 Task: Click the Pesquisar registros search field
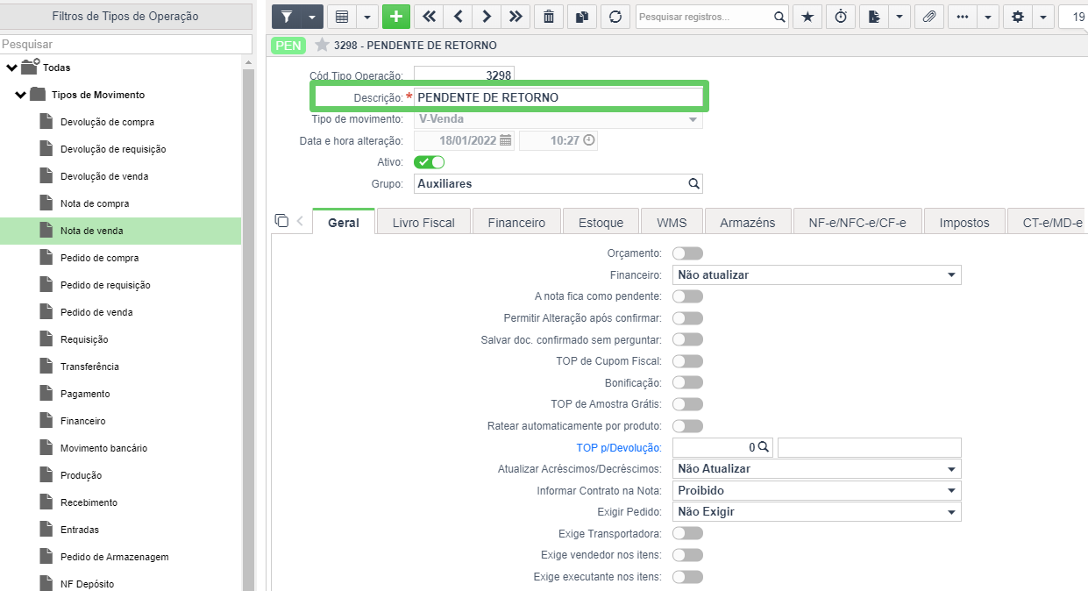(x=705, y=17)
